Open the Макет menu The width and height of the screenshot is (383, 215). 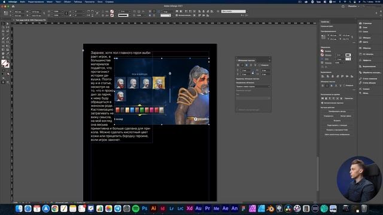pyautogui.click(x=50, y=2)
